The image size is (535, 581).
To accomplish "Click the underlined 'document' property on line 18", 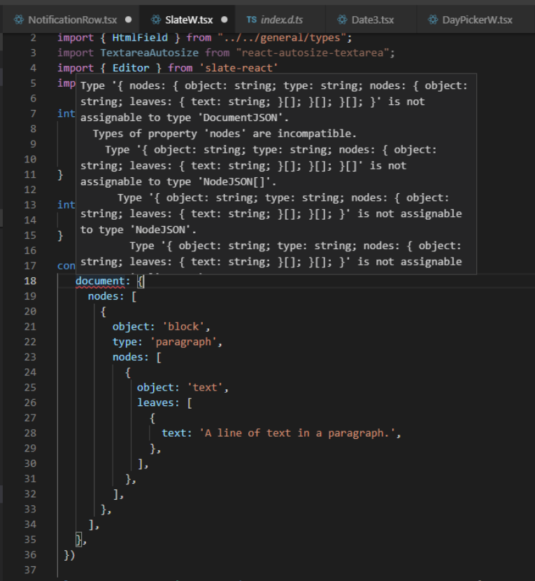I will pos(100,281).
